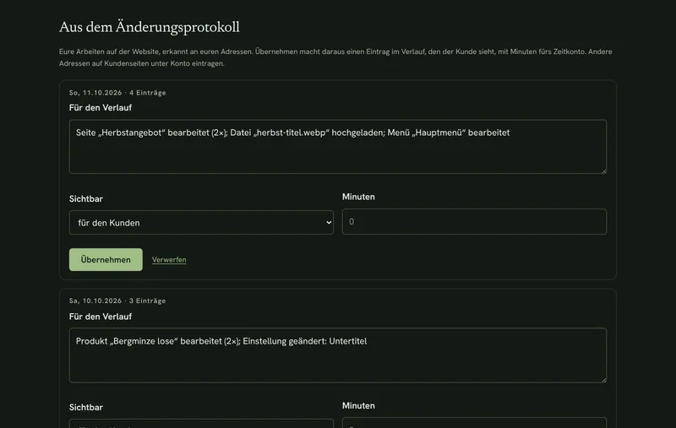Focus the Minuten field for 11.10.2026
676x428 pixels.
click(474, 222)
